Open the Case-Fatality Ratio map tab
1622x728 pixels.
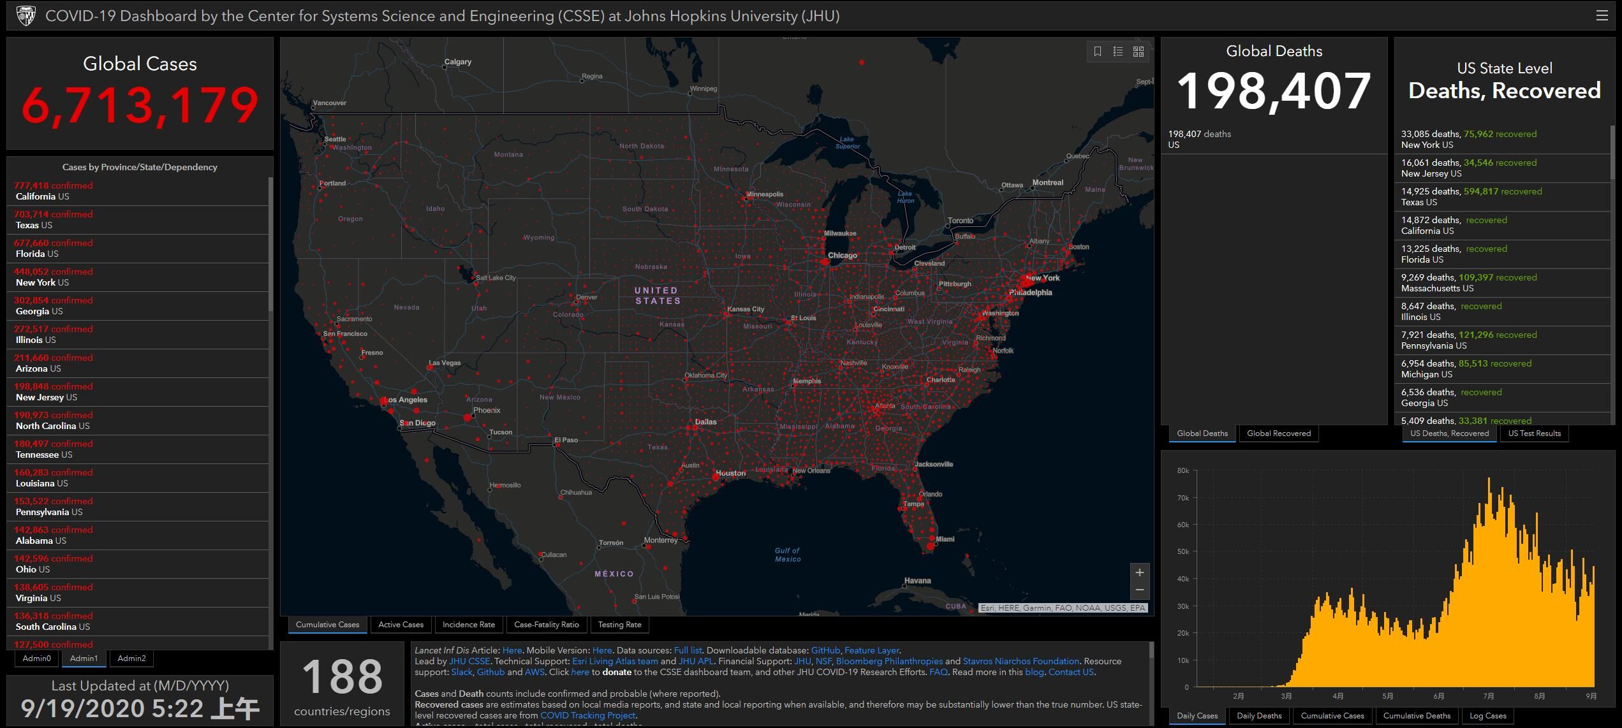click(546, 625)
